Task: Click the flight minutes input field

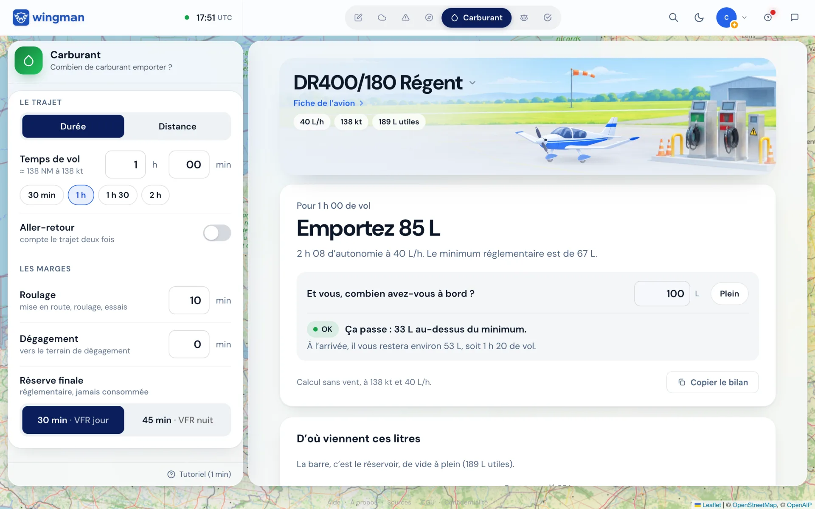Action: [x=189, y=165]
